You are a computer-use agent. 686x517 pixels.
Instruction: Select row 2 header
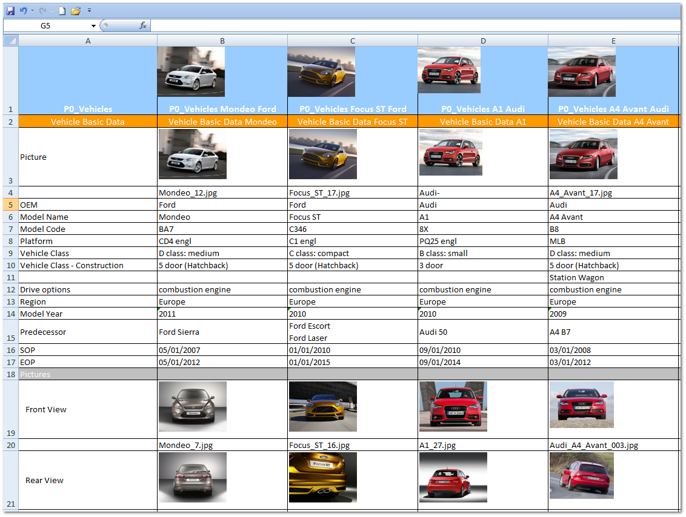10,122
